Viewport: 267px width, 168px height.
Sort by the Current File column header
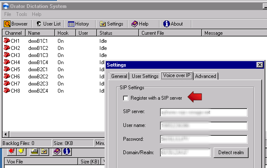(170, 33)
